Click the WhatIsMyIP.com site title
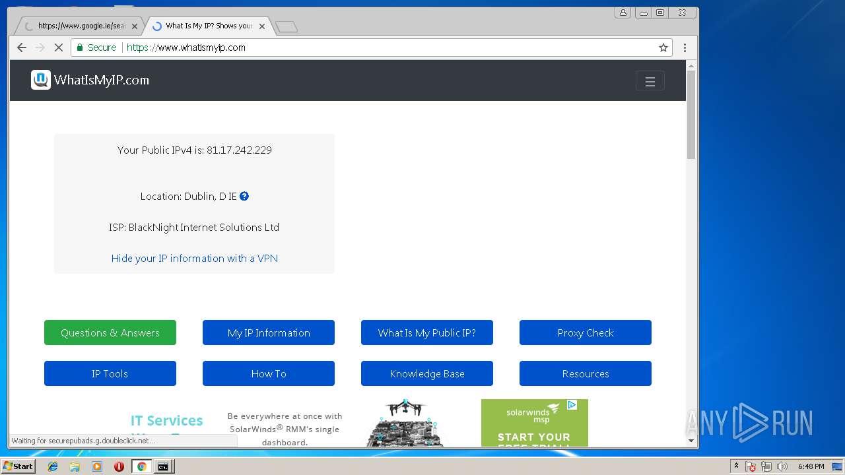This screenshot has height=475, width=845. point(102,80)
